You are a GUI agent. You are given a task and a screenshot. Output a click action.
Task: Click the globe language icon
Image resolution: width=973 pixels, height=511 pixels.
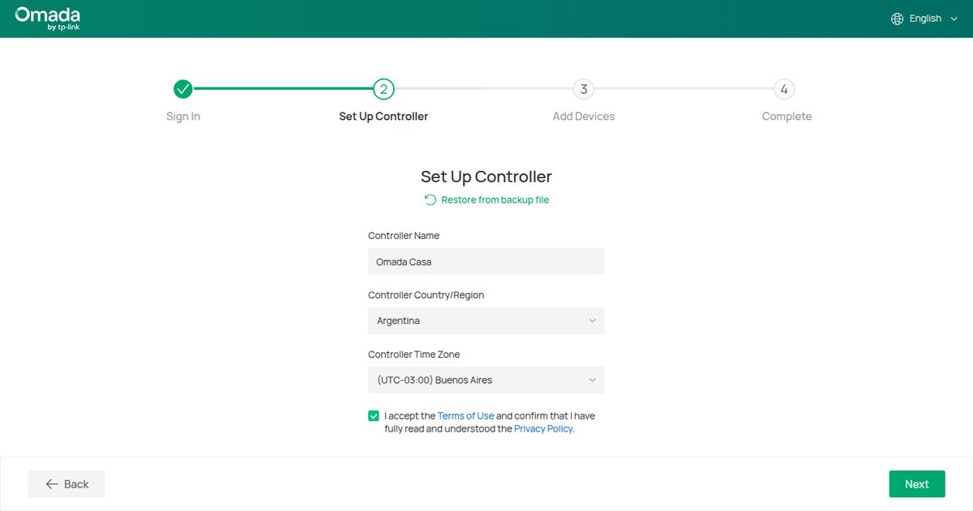(897, 19)
